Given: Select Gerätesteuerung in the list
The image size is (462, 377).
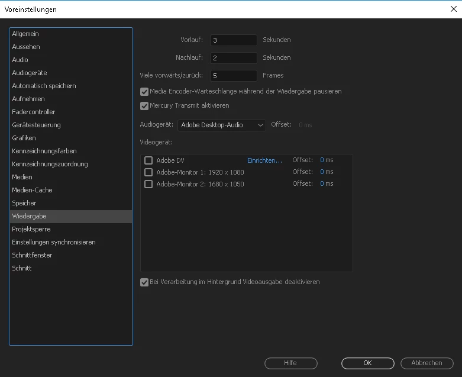Looking at the screenshot, I should point(71,125).
